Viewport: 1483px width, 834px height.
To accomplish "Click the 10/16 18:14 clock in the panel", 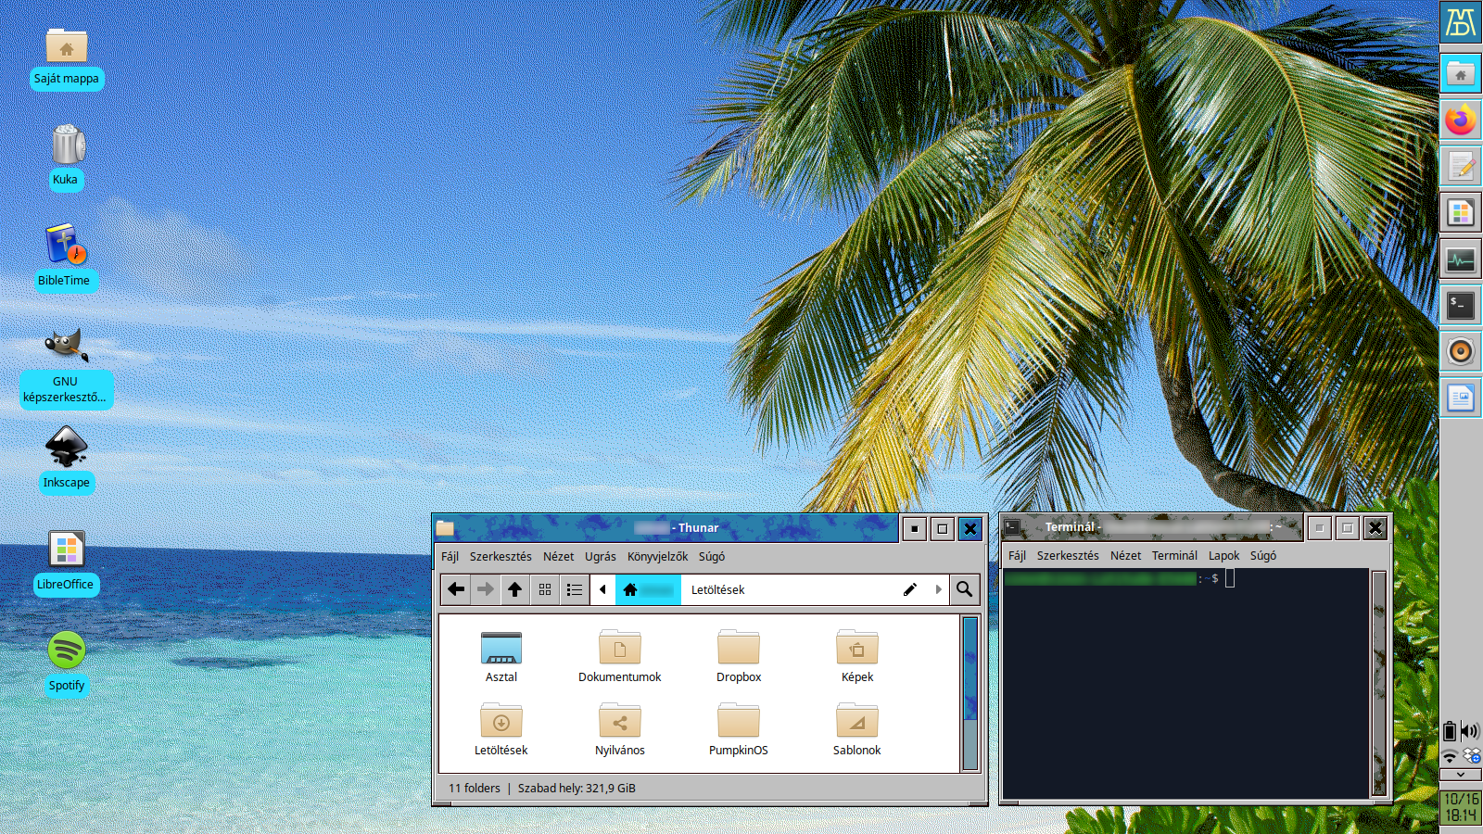I will [x=1461, y=807].
